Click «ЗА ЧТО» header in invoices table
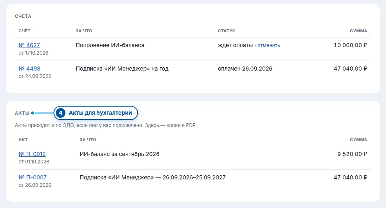 tap(84, 31)
